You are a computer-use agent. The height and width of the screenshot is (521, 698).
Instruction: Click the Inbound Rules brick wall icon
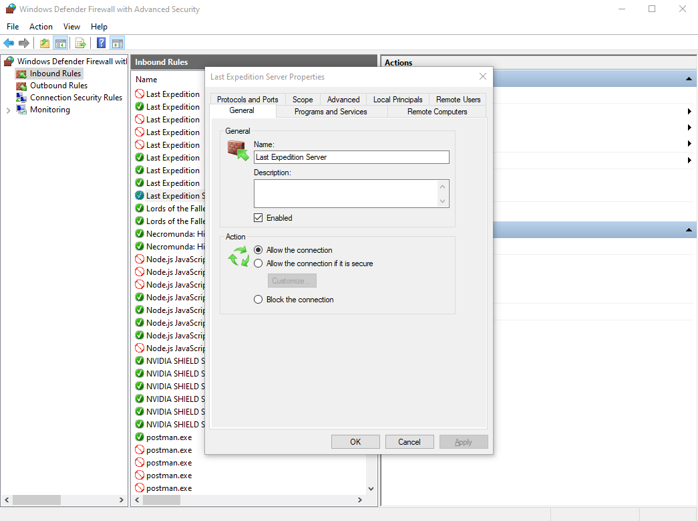coord(21,74)
